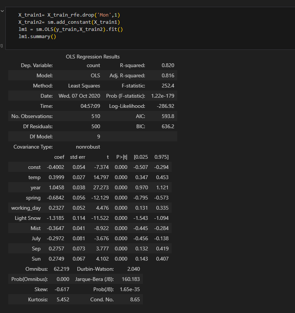Click the P>|t| column header
295x313 pixels.
121,157
